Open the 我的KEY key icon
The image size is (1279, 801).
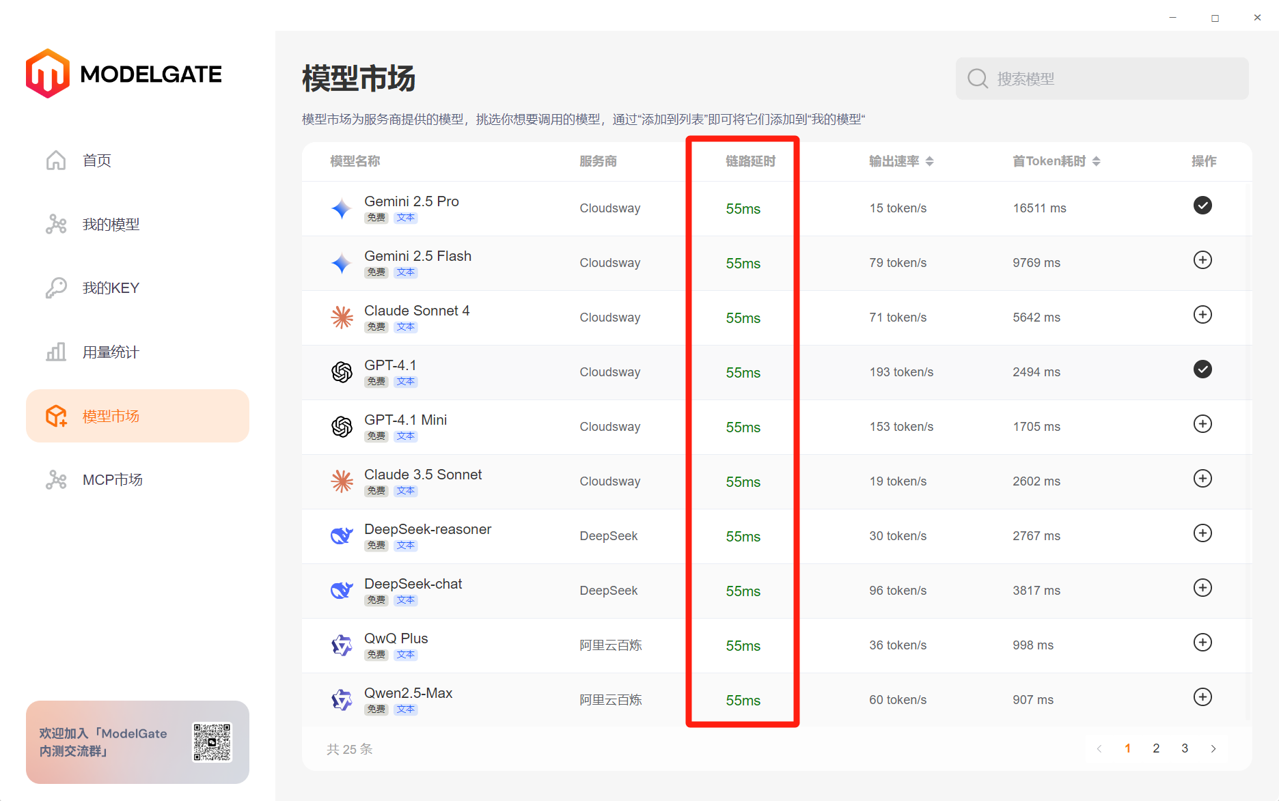click(56, 287)
